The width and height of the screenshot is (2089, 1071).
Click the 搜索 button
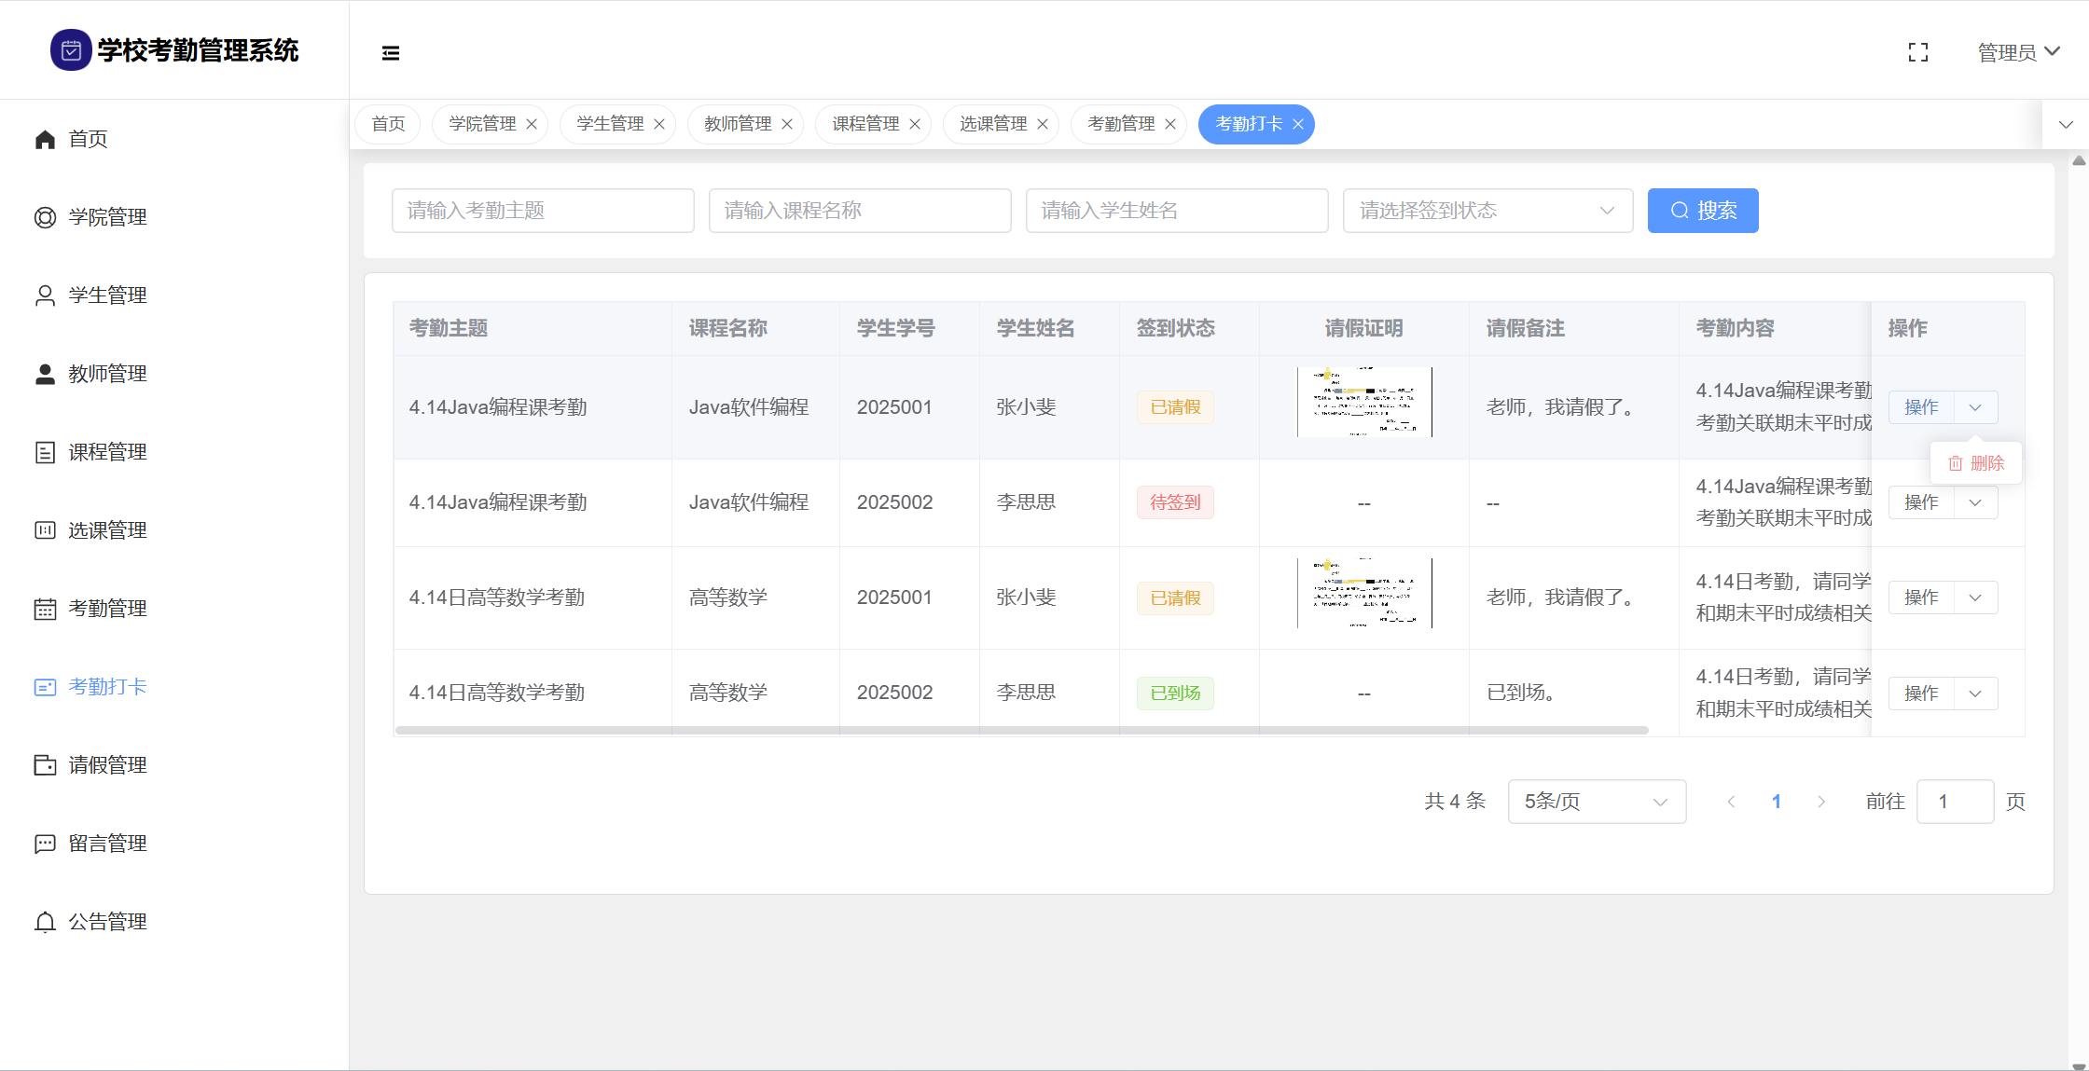(x=1702, y=211)
